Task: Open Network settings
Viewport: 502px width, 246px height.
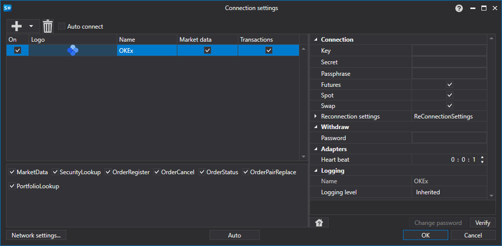Action: tap(36, 235)
